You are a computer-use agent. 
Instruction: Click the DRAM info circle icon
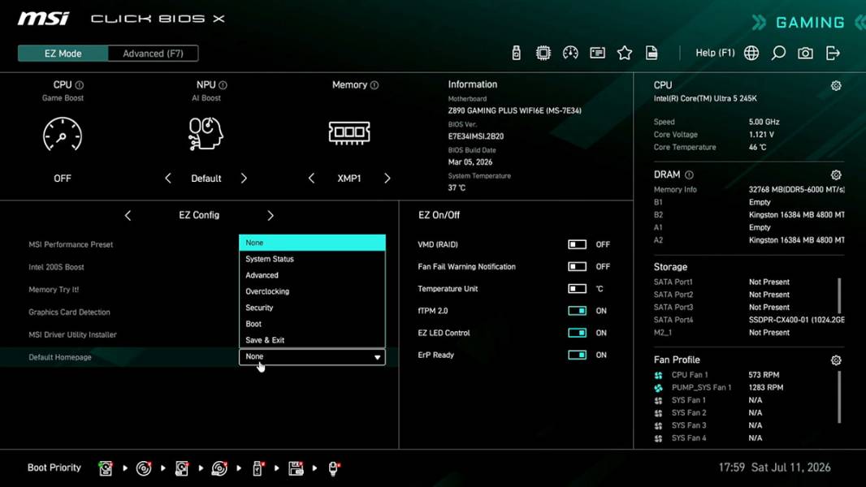click(x=689, y=175)
